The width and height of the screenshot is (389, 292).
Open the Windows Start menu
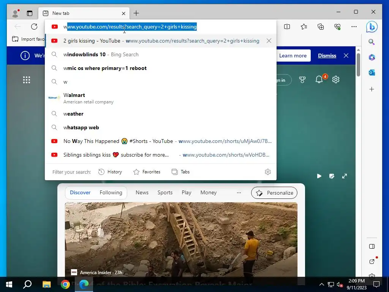coord(9,284)
